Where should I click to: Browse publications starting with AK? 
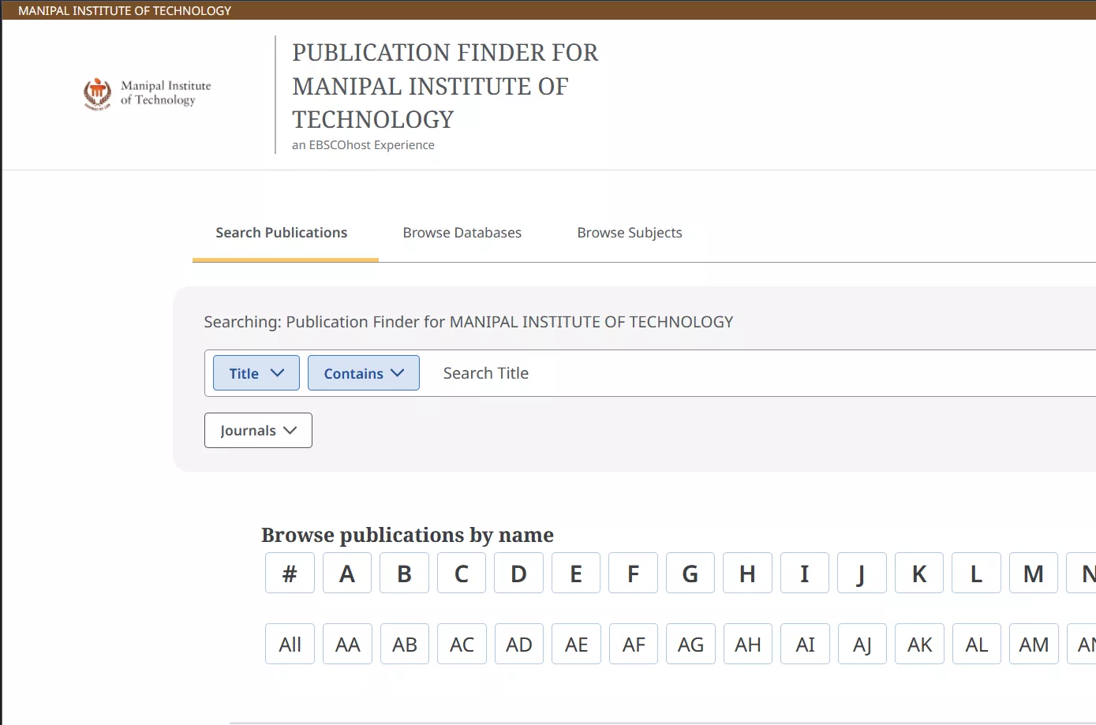pyautogui.click(x=918, y=644)
